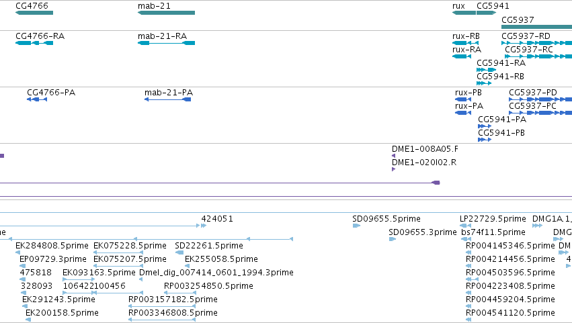Click the SD09655.3prime EST label

pos(422,232)
